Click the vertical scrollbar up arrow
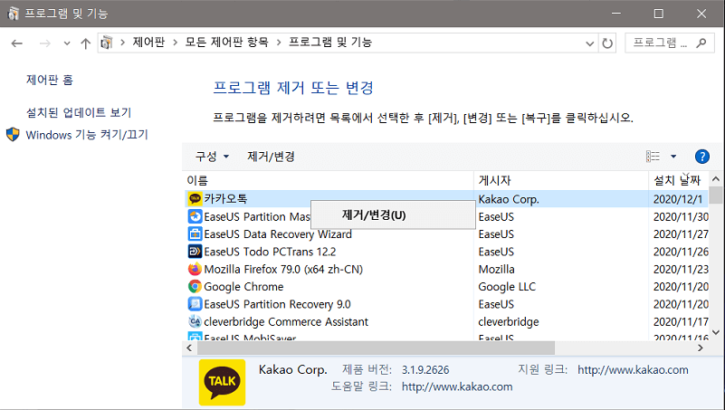Image resolution: width=725 pixels, height=410 pixels. point(716,179)
